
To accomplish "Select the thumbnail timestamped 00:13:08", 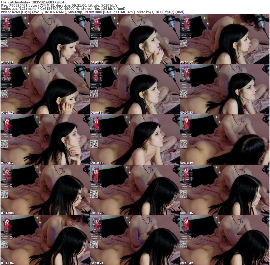I will point(45,190).
